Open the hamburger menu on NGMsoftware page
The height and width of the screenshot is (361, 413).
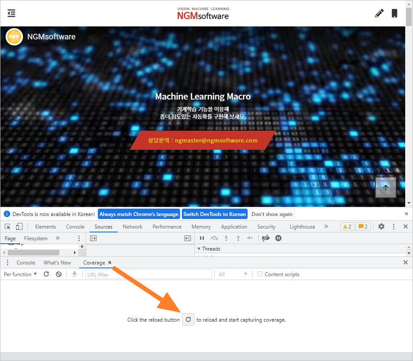point(11,13)
